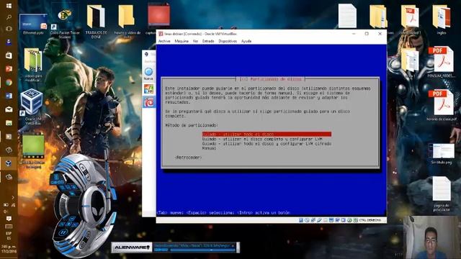Select the Ethernet.pptx desktop file
The image size is (461, 259).
[33, 24]
